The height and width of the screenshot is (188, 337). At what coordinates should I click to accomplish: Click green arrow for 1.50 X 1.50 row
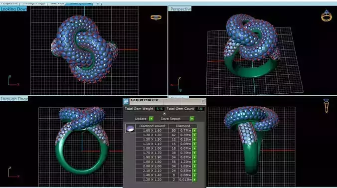point(194,140)
